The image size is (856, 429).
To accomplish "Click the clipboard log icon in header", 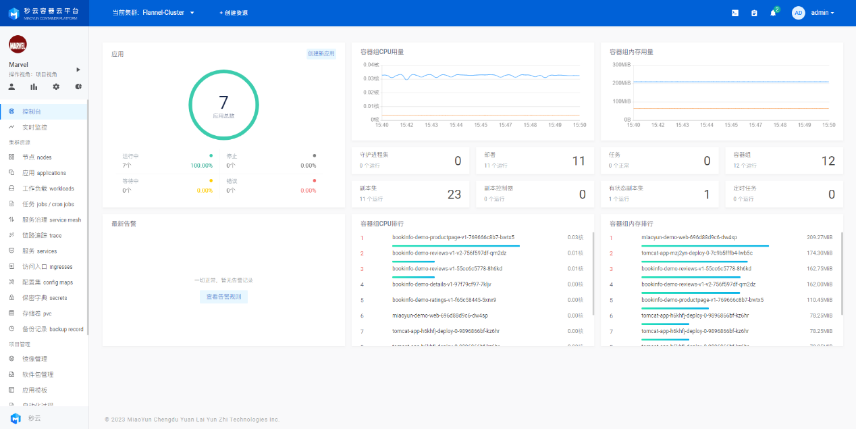I will [x=754, y=13].
